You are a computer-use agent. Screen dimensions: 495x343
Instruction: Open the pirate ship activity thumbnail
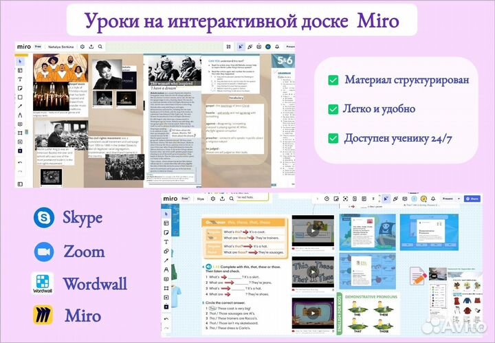tap(367, 232)
